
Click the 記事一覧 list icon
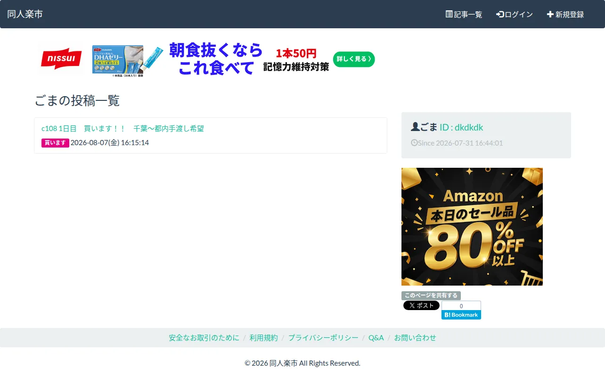click(449, 14)
